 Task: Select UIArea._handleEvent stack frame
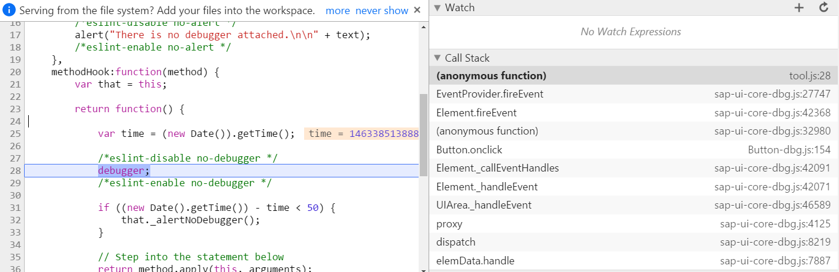(x=634, y=205)
